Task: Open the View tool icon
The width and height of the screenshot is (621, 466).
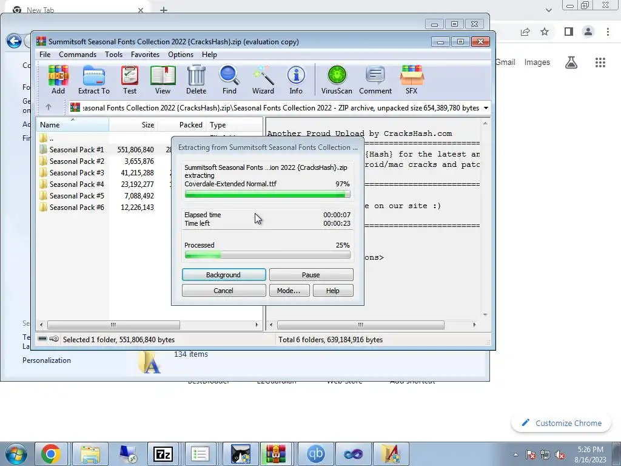Action: (163, 79)
